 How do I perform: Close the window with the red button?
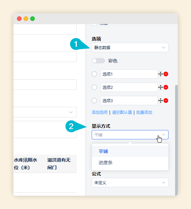pyautogui.click(x=19, y=19)
